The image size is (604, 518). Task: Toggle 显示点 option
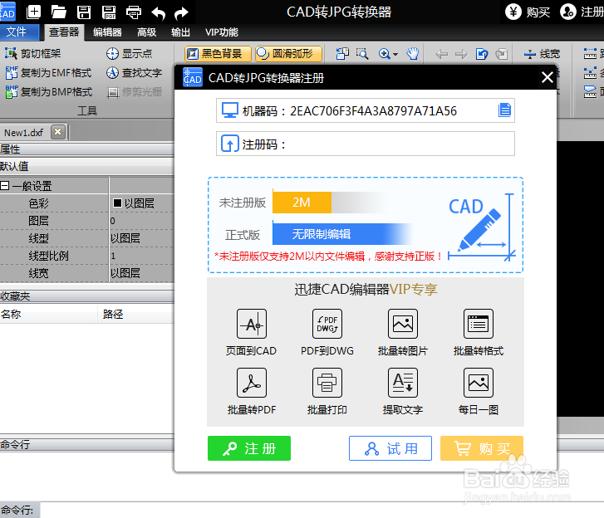(x=129, y=53)
